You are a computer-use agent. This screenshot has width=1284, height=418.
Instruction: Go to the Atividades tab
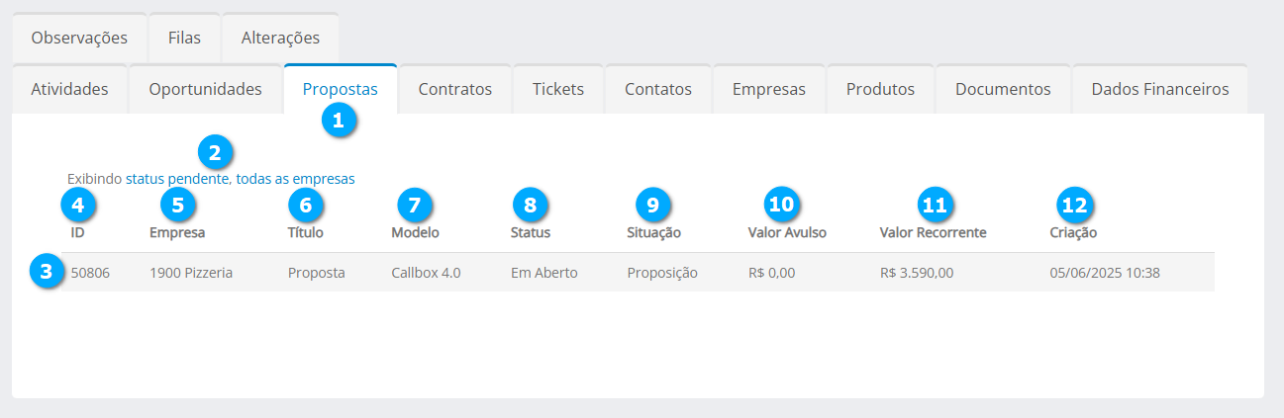pyautogui.click(x=69, y=89)
